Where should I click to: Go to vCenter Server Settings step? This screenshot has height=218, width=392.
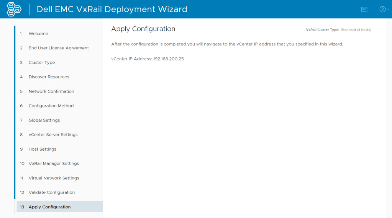(x=53, y=135)
